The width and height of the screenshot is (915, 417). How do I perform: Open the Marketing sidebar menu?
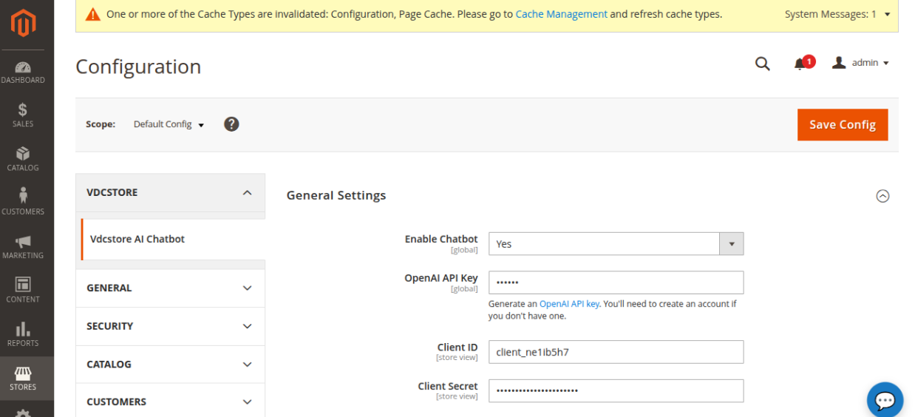pos(23,247)
